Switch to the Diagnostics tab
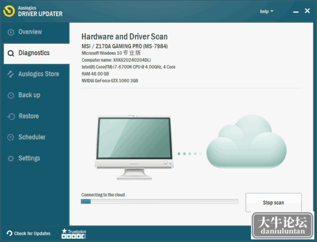The image size is (317, 242). [36, 53]
